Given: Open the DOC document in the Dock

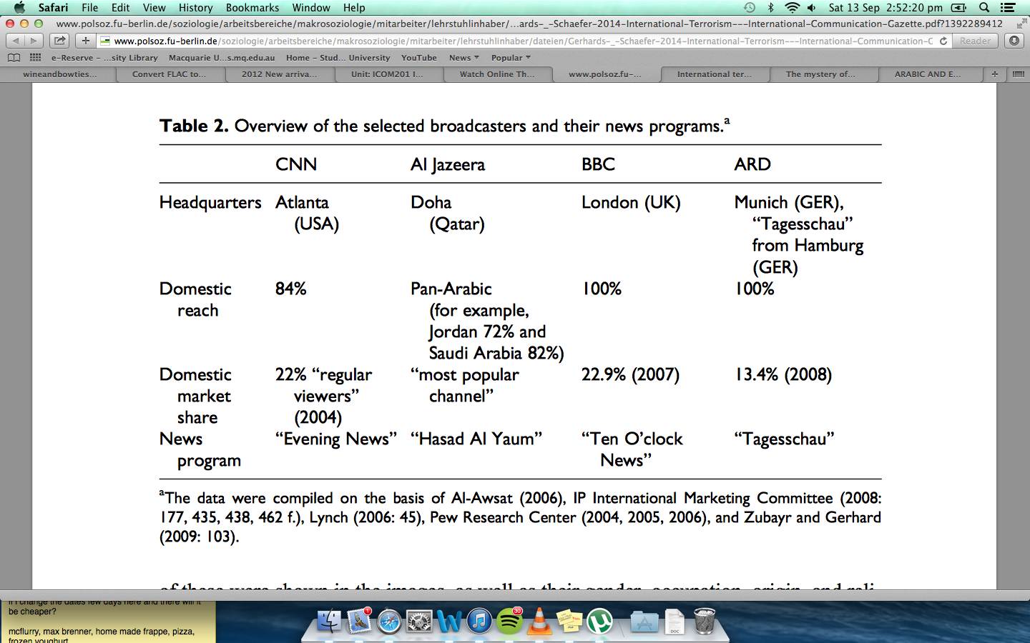Looking at the screenshot, I should [675, 621].
